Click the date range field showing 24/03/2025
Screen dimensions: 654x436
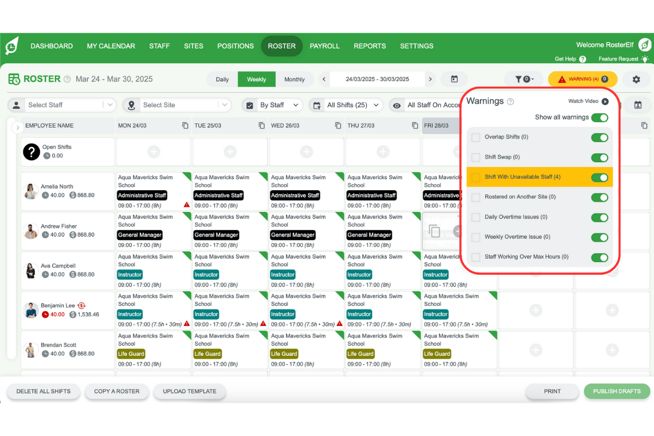pyautogui.click(x=377, y=78)
